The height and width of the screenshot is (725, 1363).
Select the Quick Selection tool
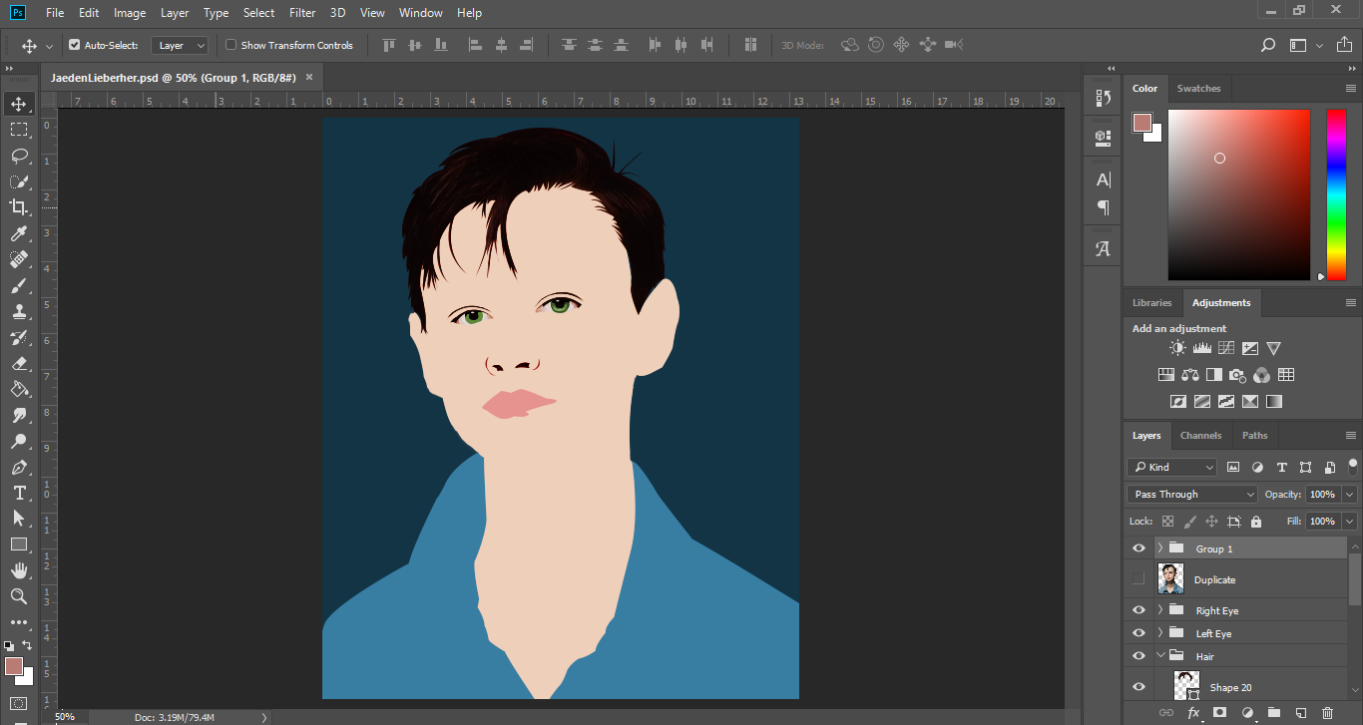click(18, 181)
